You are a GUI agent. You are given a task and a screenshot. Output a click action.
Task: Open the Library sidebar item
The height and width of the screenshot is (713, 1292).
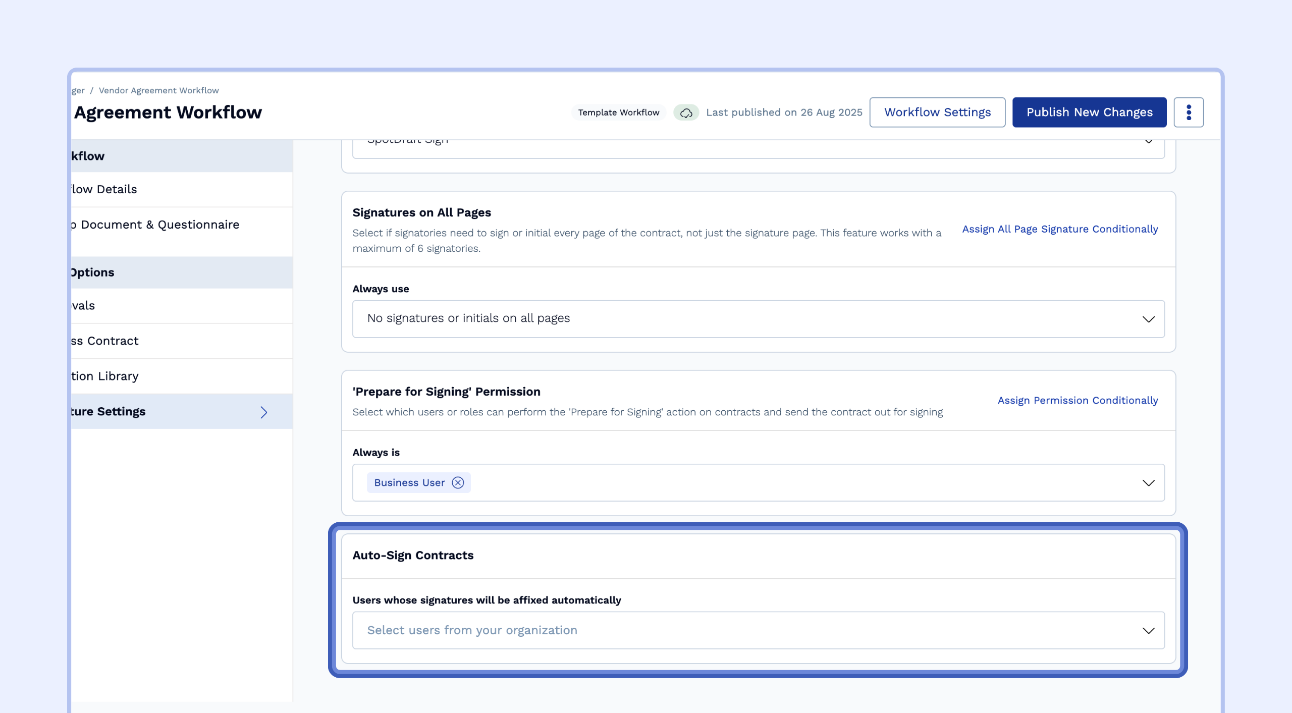[x=105, y=376]
